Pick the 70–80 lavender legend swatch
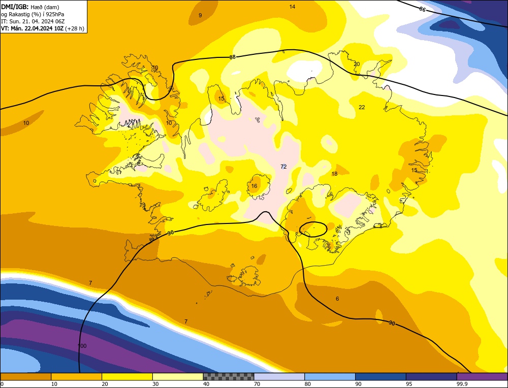This screenshot has width=508, height=388. pos(279,377)
